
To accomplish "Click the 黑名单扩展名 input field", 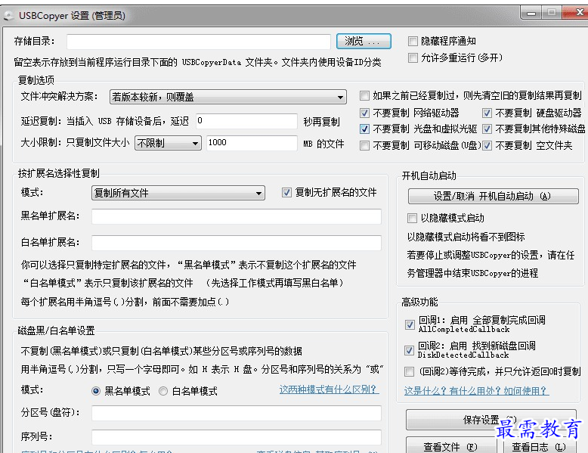I will 237,216.
